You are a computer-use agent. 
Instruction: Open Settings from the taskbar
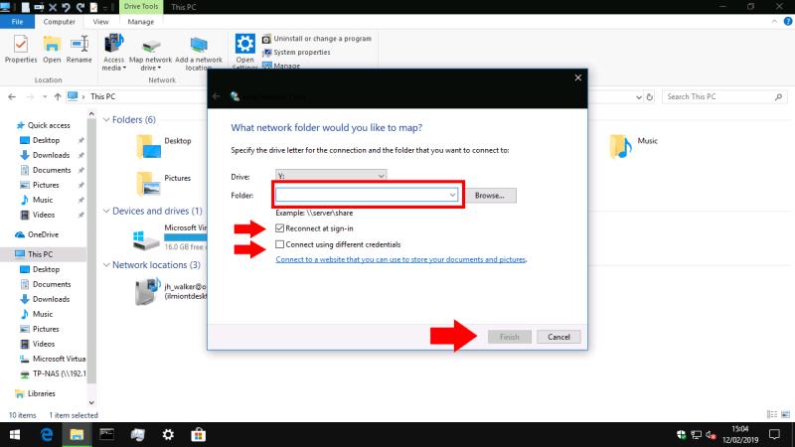[x=168, y=435]
